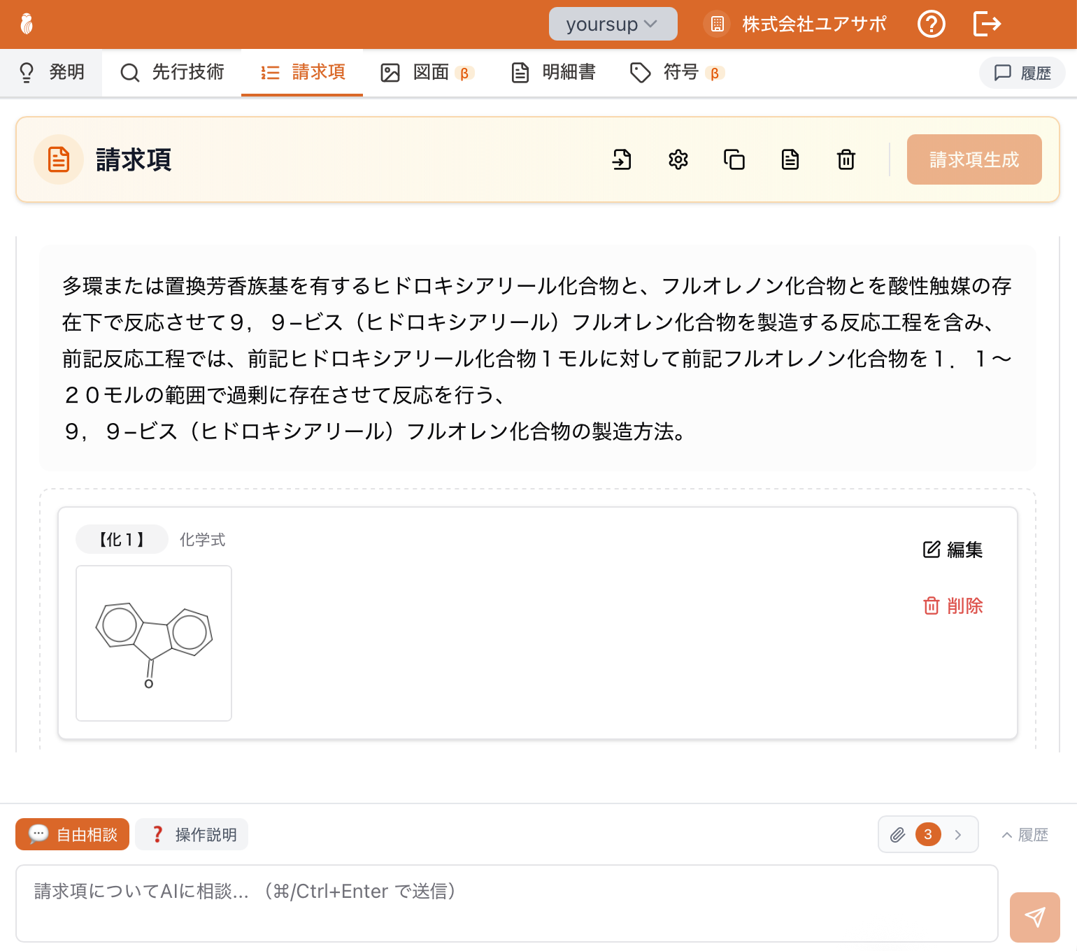The width and height of the screenshot is (1077, 951).
Task: Click the owl logo in top left
Action: click(27, 24)
